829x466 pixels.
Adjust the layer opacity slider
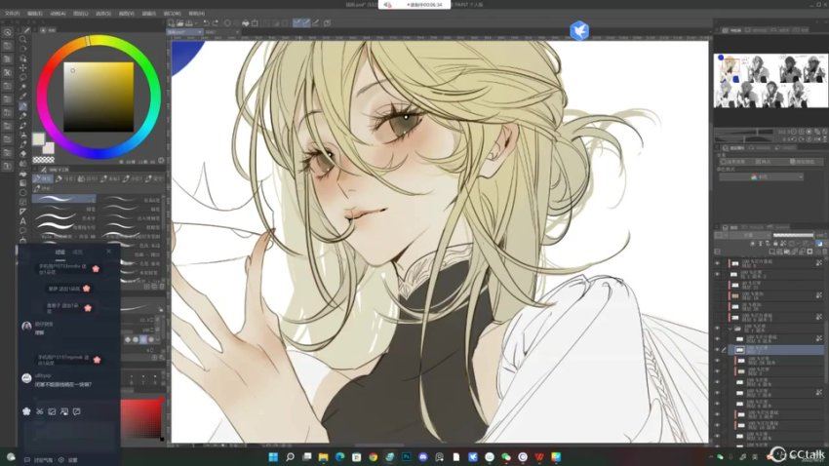tap(793, 235)
